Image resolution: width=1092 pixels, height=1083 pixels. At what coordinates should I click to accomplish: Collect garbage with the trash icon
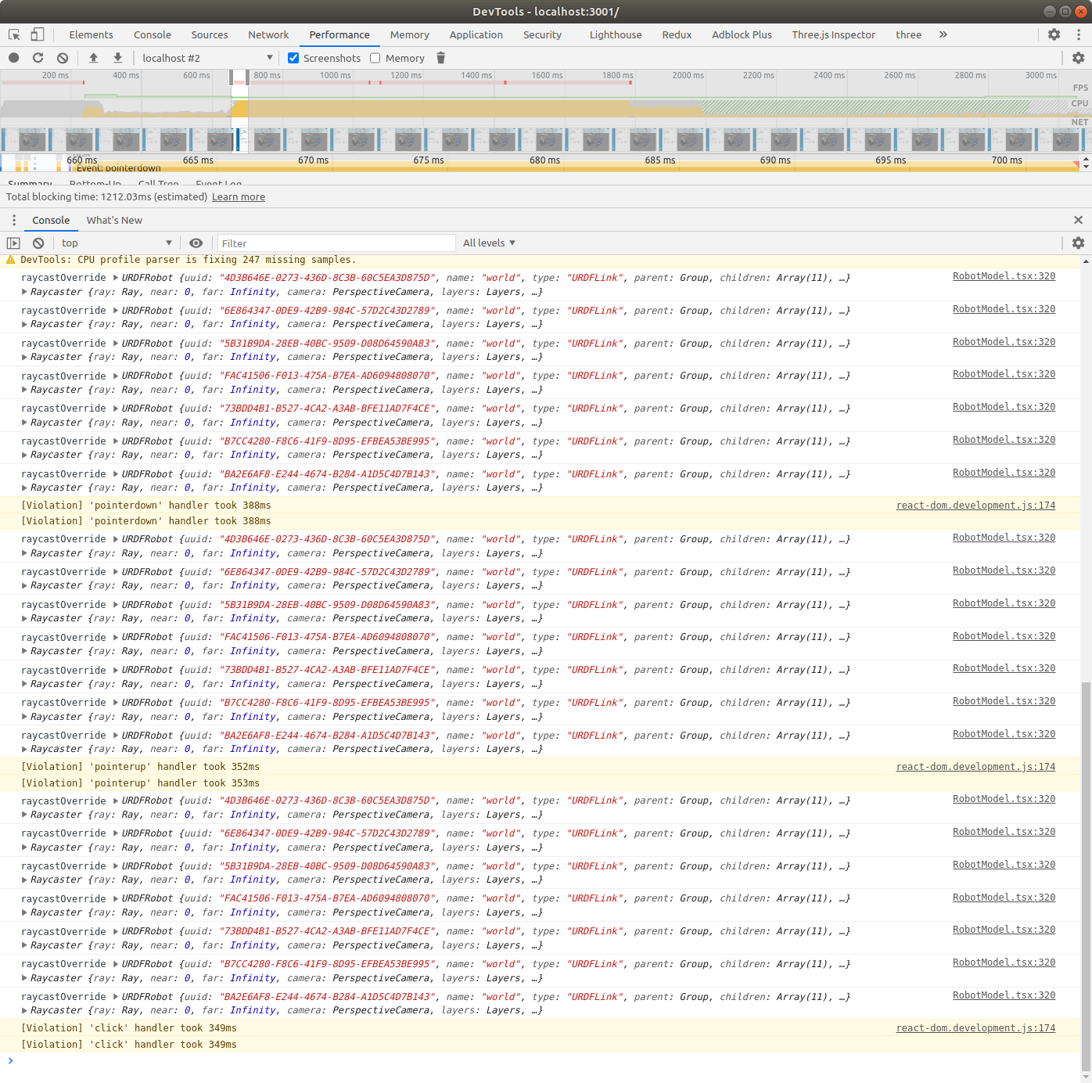(x=440, y=58)
